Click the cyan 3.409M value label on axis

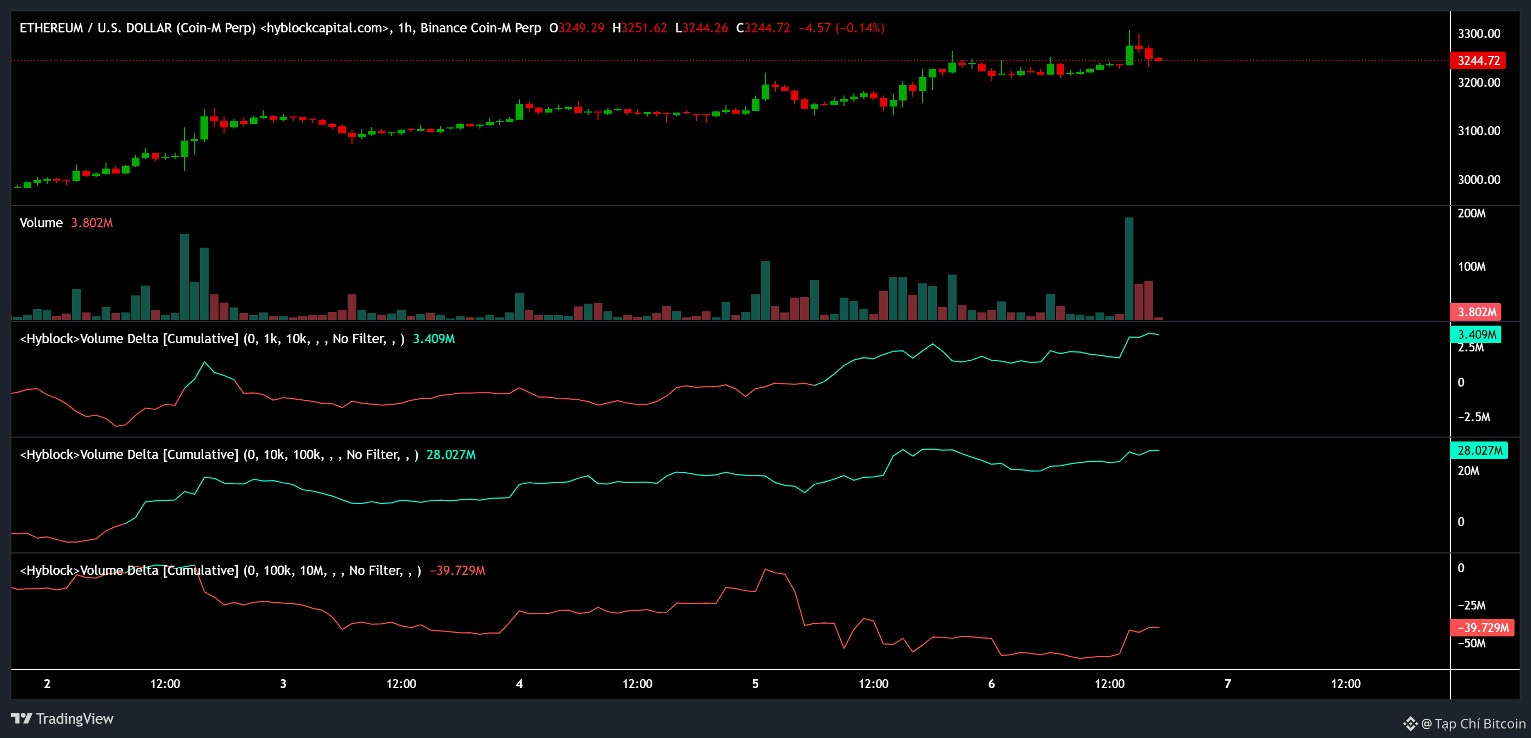tap(1476, 334)
